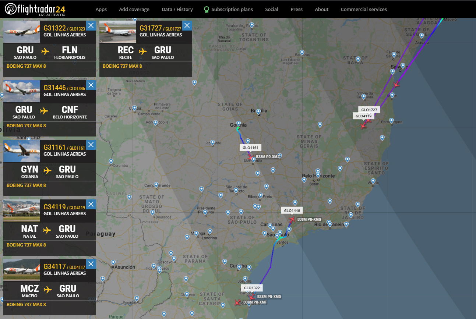Click the airport pin at Rio de Janeiro
The image size is (476, 319).
tap(329, 223)
